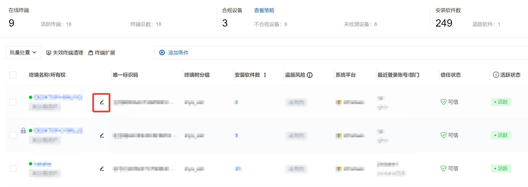Viewport: 528px width, 187px height.
Task: Click 活跃 status tag in first row
Action: point(501,102)
